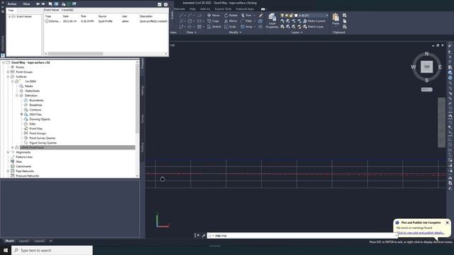Image resolution: width=454 pixels, height=255 pixels.
Task: Select the Feature Lines tree item
Action: (24, 157)
